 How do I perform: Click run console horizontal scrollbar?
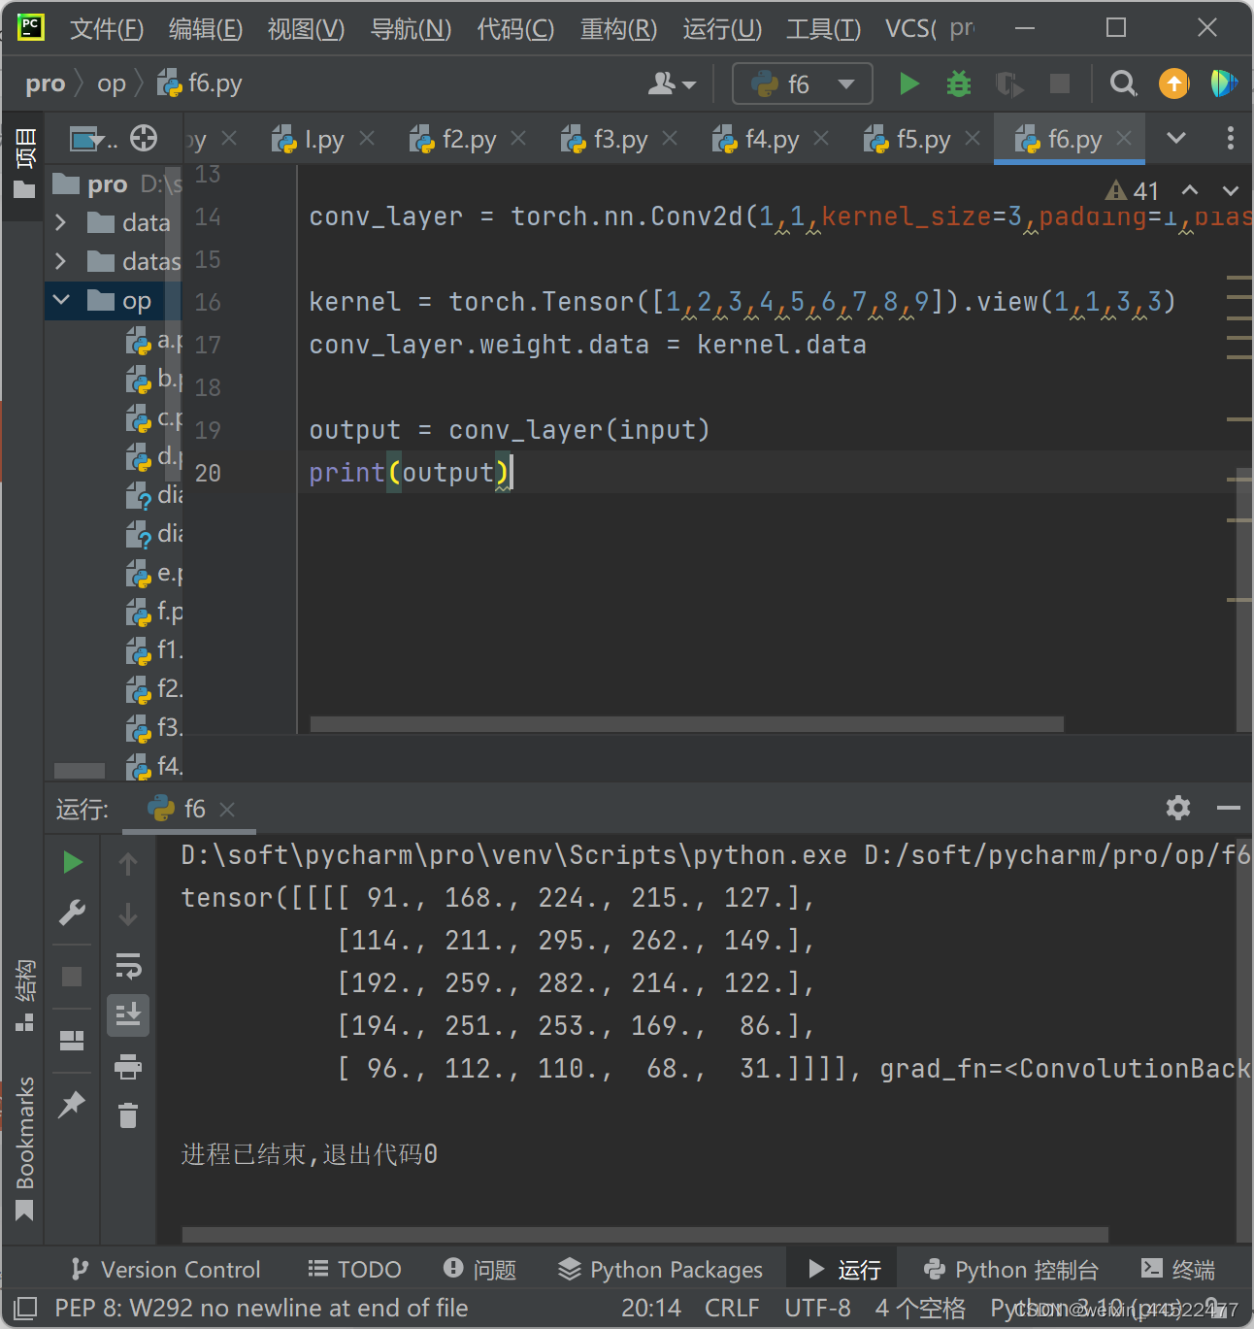[645, 1234]
